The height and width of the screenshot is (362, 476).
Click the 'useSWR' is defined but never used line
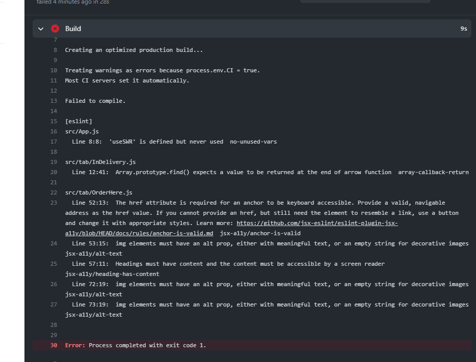[x=174, y=142]
